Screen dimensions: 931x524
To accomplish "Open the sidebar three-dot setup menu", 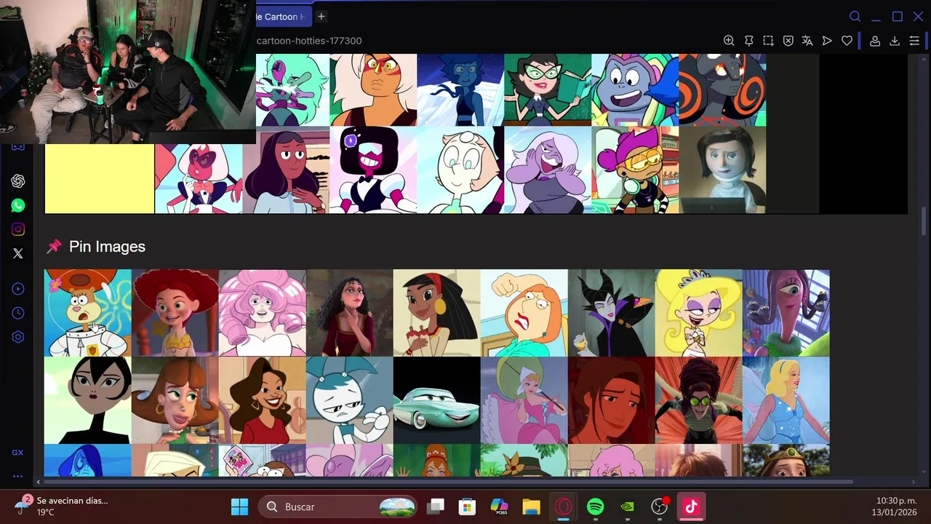I will 17,477.
